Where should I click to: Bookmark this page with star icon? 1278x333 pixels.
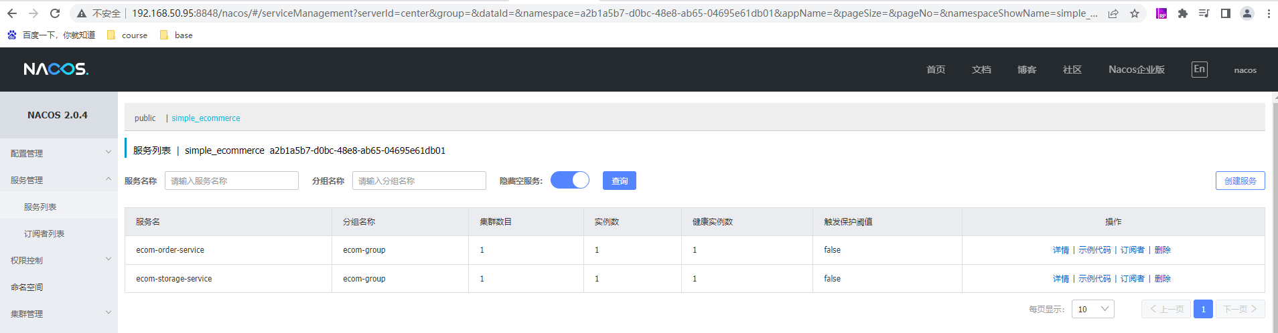(1135, 13)
